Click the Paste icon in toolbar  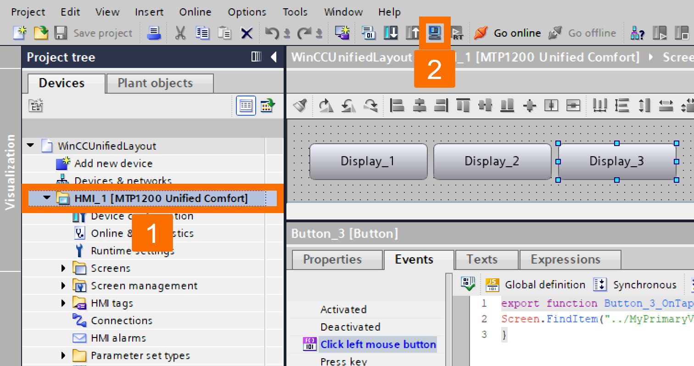click(224, 33)
